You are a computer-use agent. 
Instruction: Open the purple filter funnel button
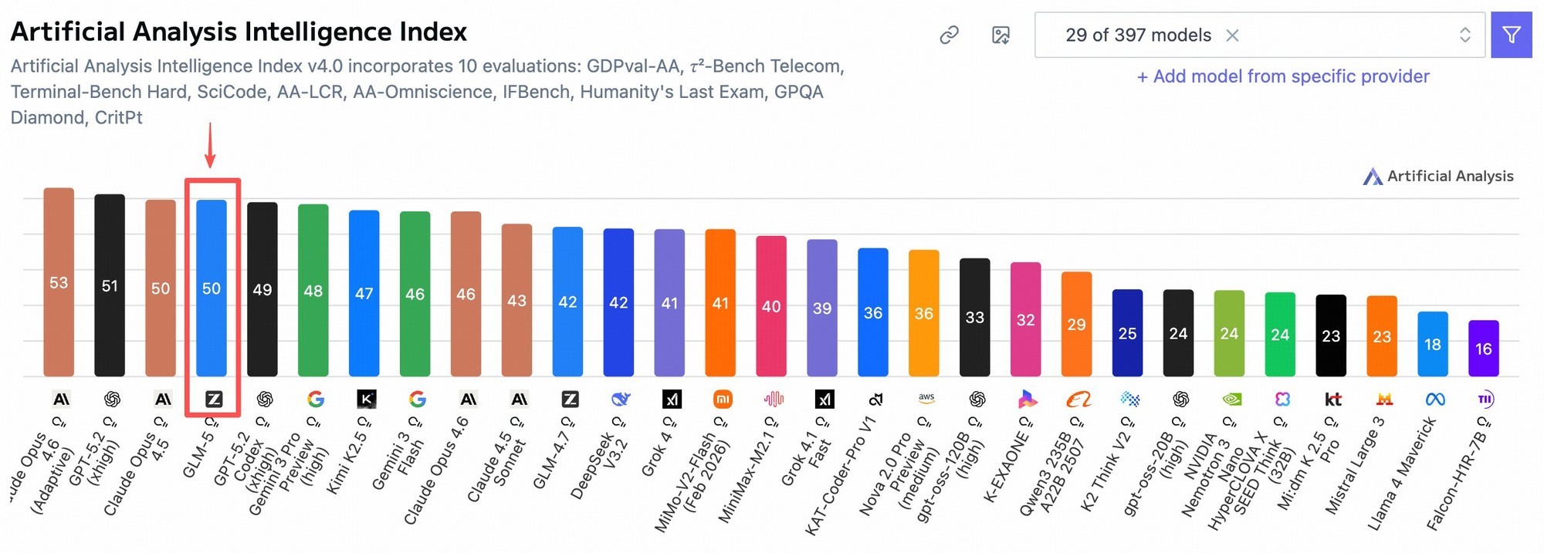(x=1511, y=35)
